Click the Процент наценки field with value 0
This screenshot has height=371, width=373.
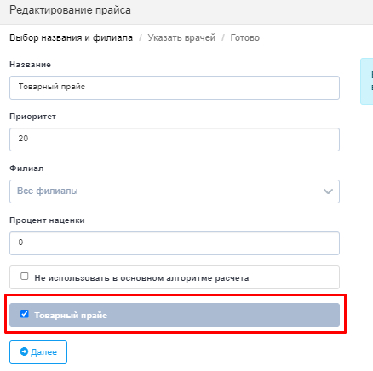click(175, 243)
